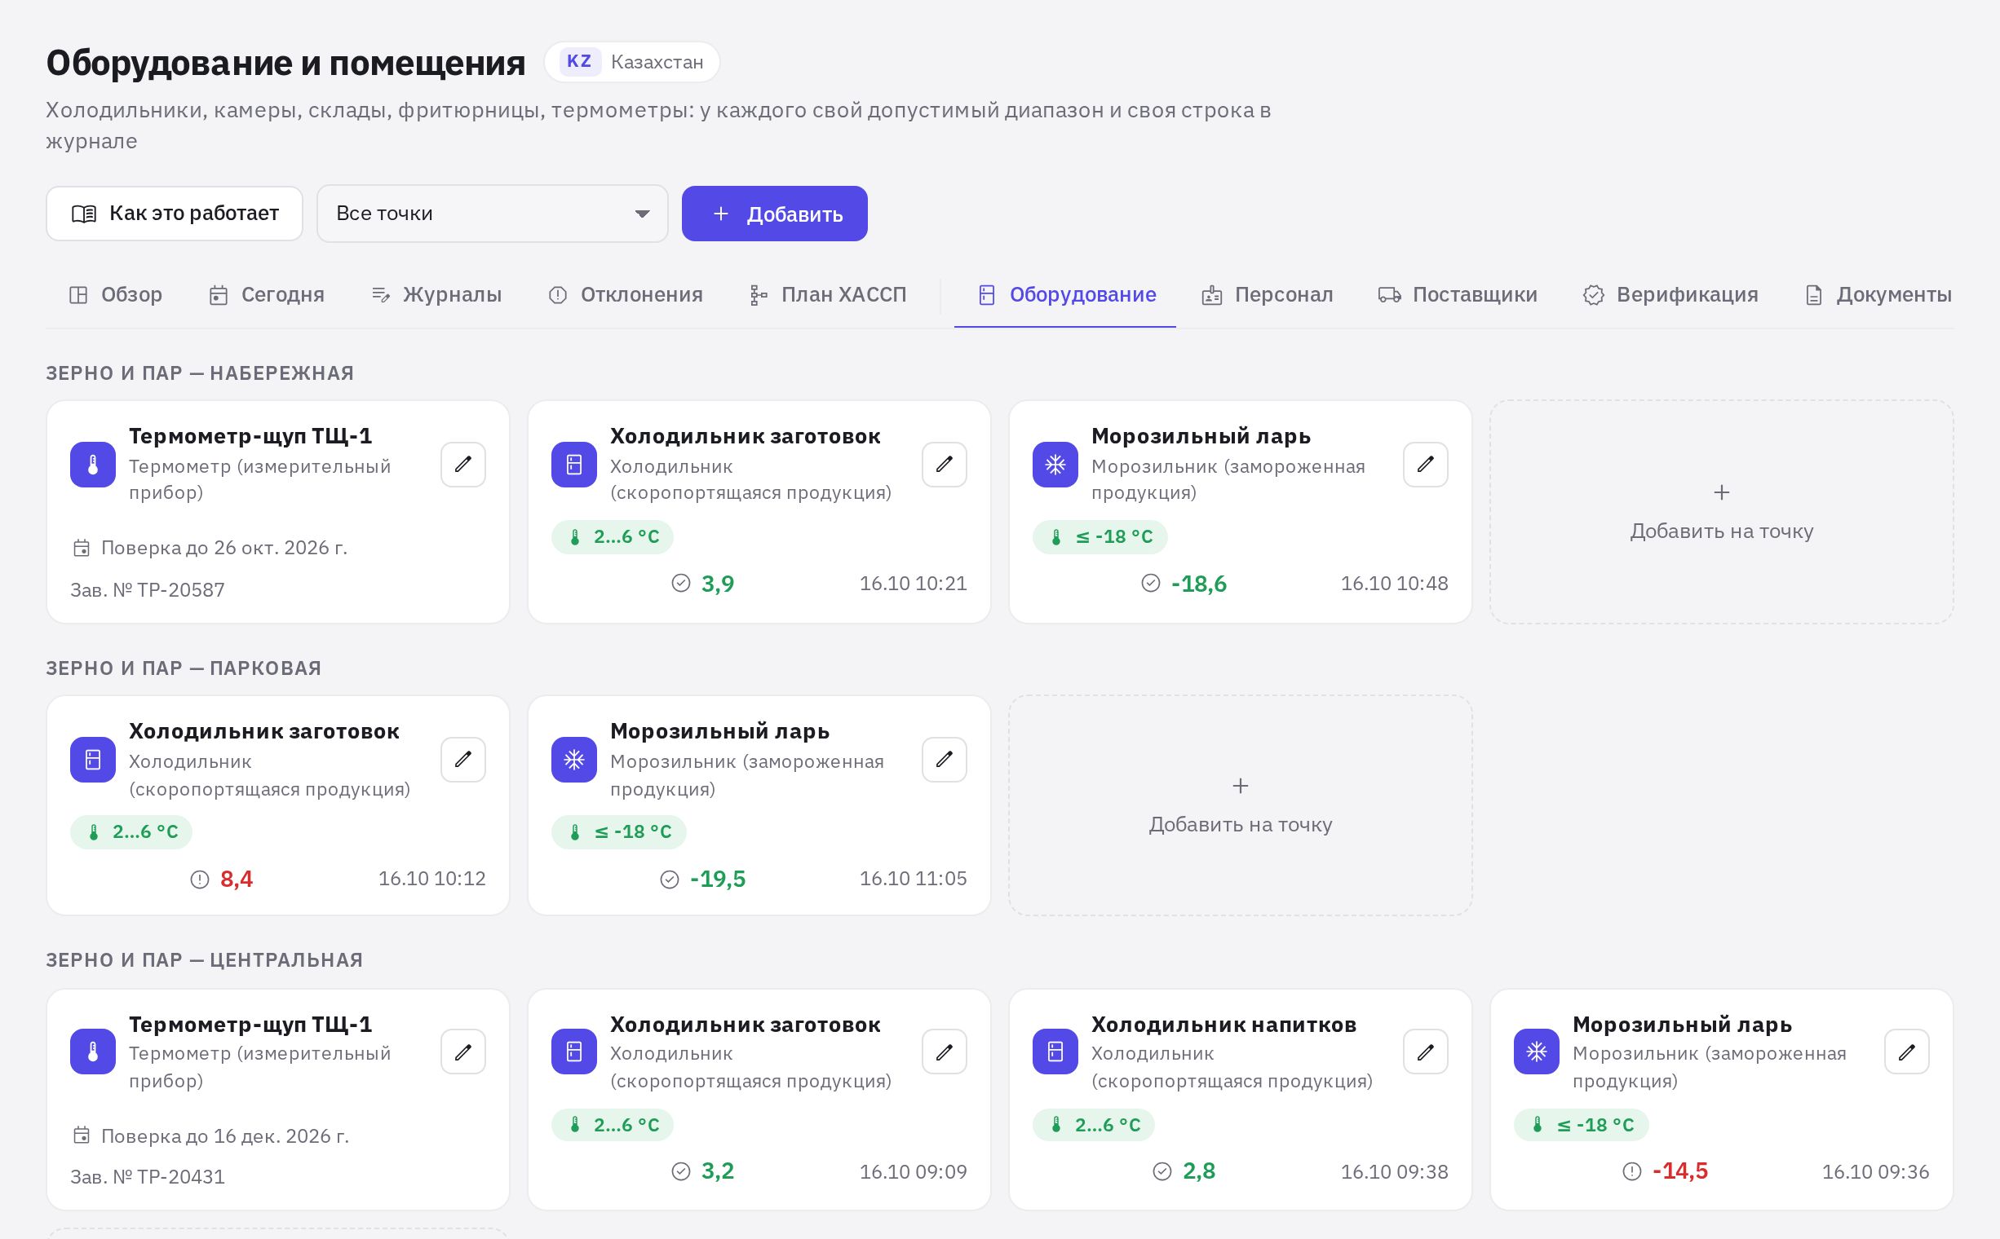The width and height of the screenshot is (2000, 1239).
Task: Edit Термометр-щуп ТЩ-1 in Центральная section
Action: click(463, 1052)
